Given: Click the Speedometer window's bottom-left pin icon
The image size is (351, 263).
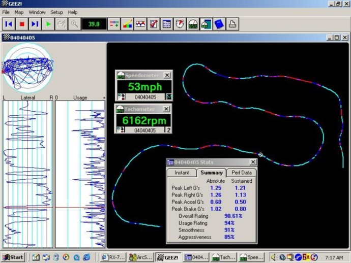Looking at the screenshot, I should click(120, 96).
